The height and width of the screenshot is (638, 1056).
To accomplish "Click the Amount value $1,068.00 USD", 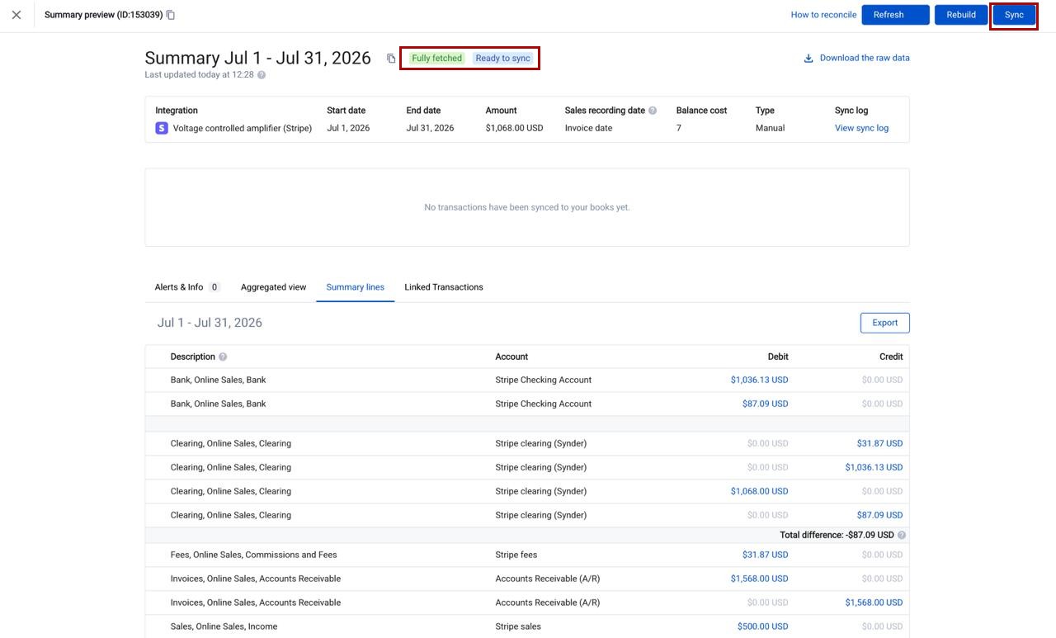I will point(514,128).
